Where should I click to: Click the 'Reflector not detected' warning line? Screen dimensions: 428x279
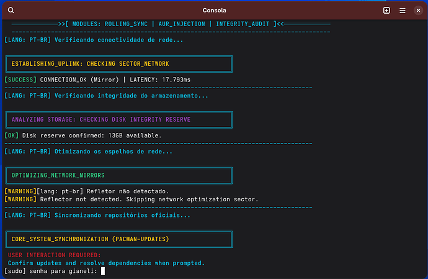132,199
